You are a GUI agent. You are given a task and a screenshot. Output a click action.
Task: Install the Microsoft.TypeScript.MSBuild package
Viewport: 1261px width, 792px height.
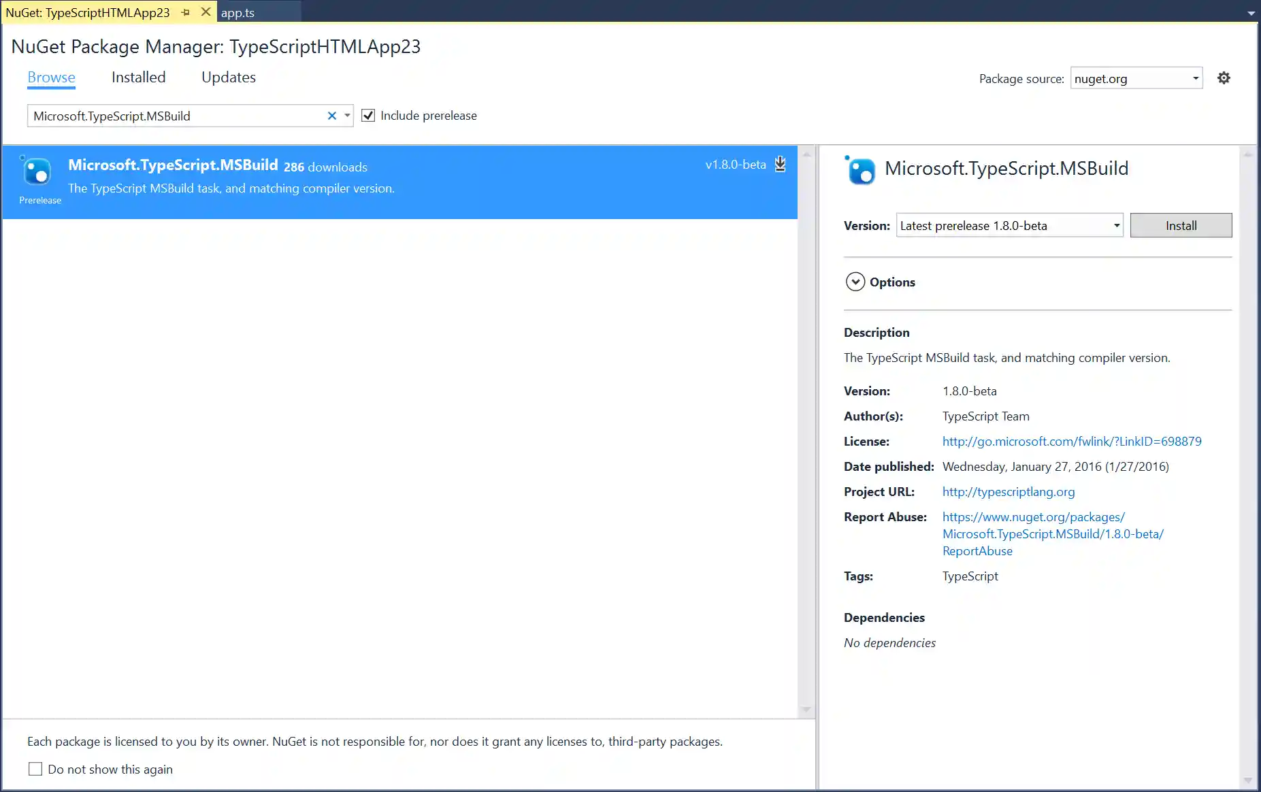click(1180, 225)
